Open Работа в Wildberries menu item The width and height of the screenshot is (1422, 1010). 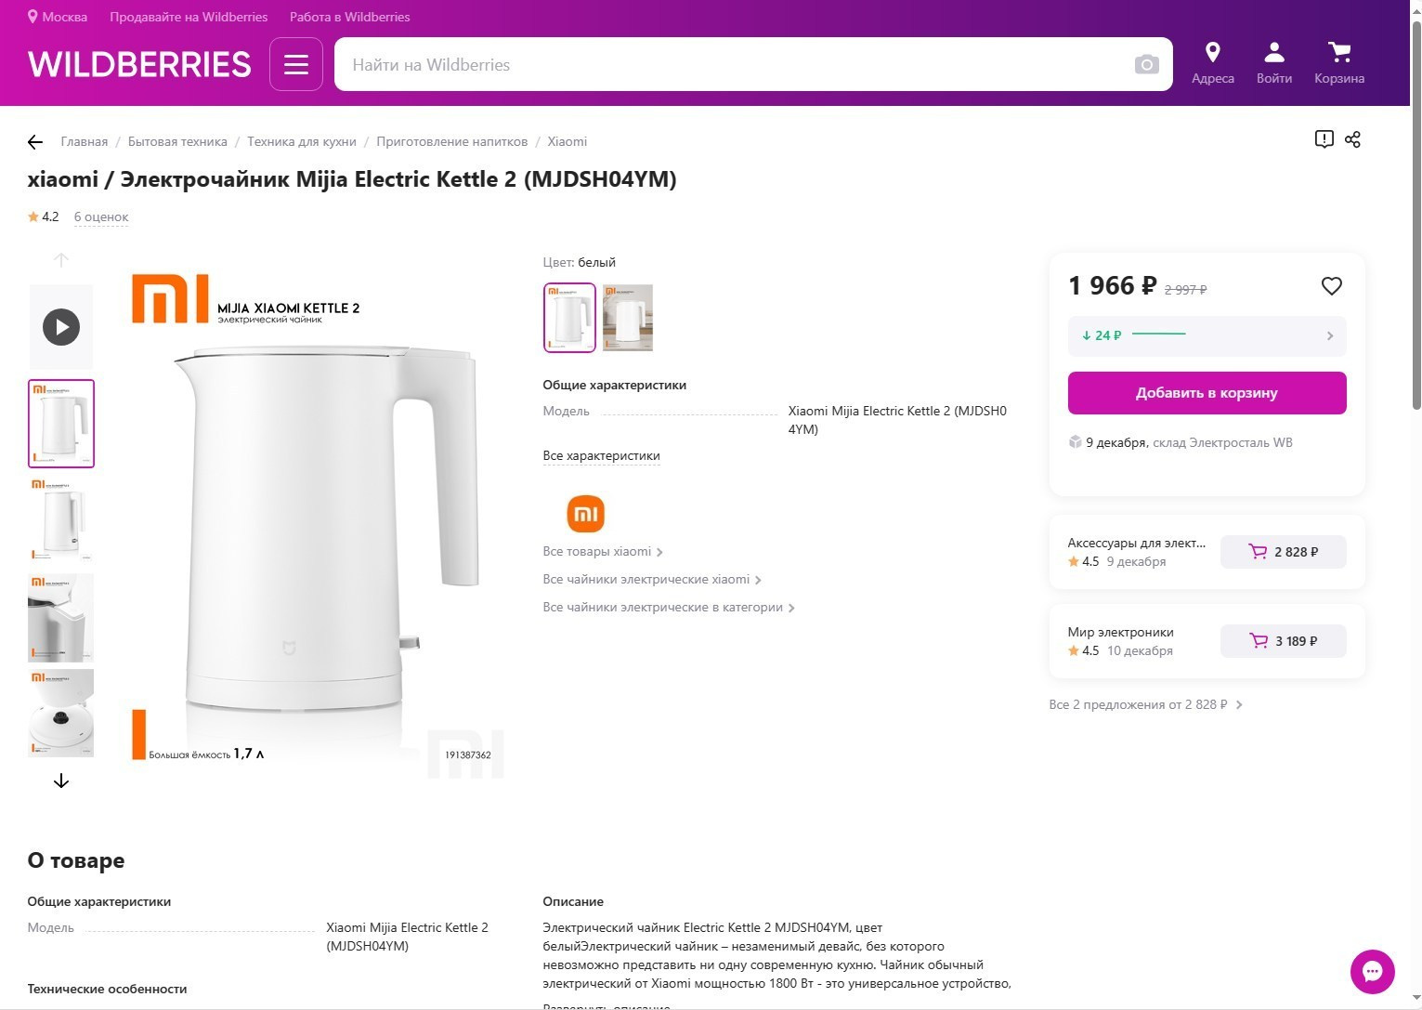click(349, 16)
